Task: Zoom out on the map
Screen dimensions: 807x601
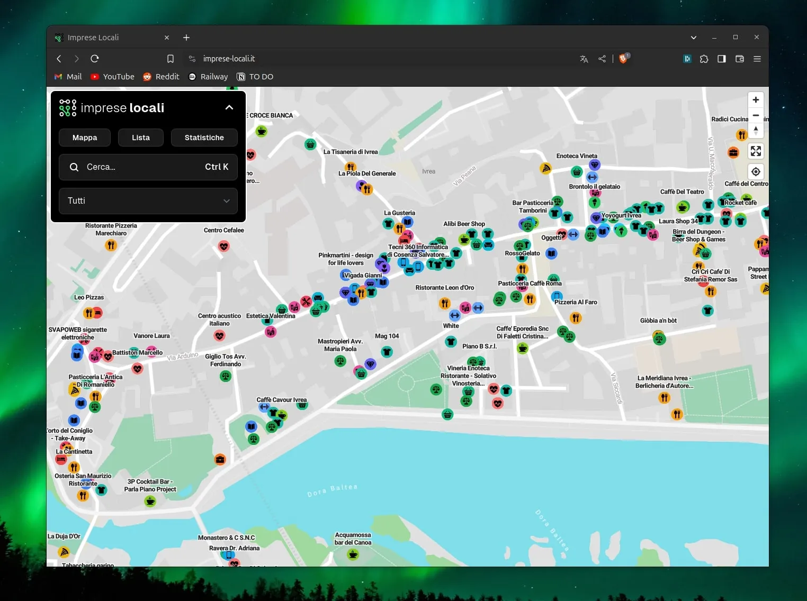Action: click(x=756, y=115)
